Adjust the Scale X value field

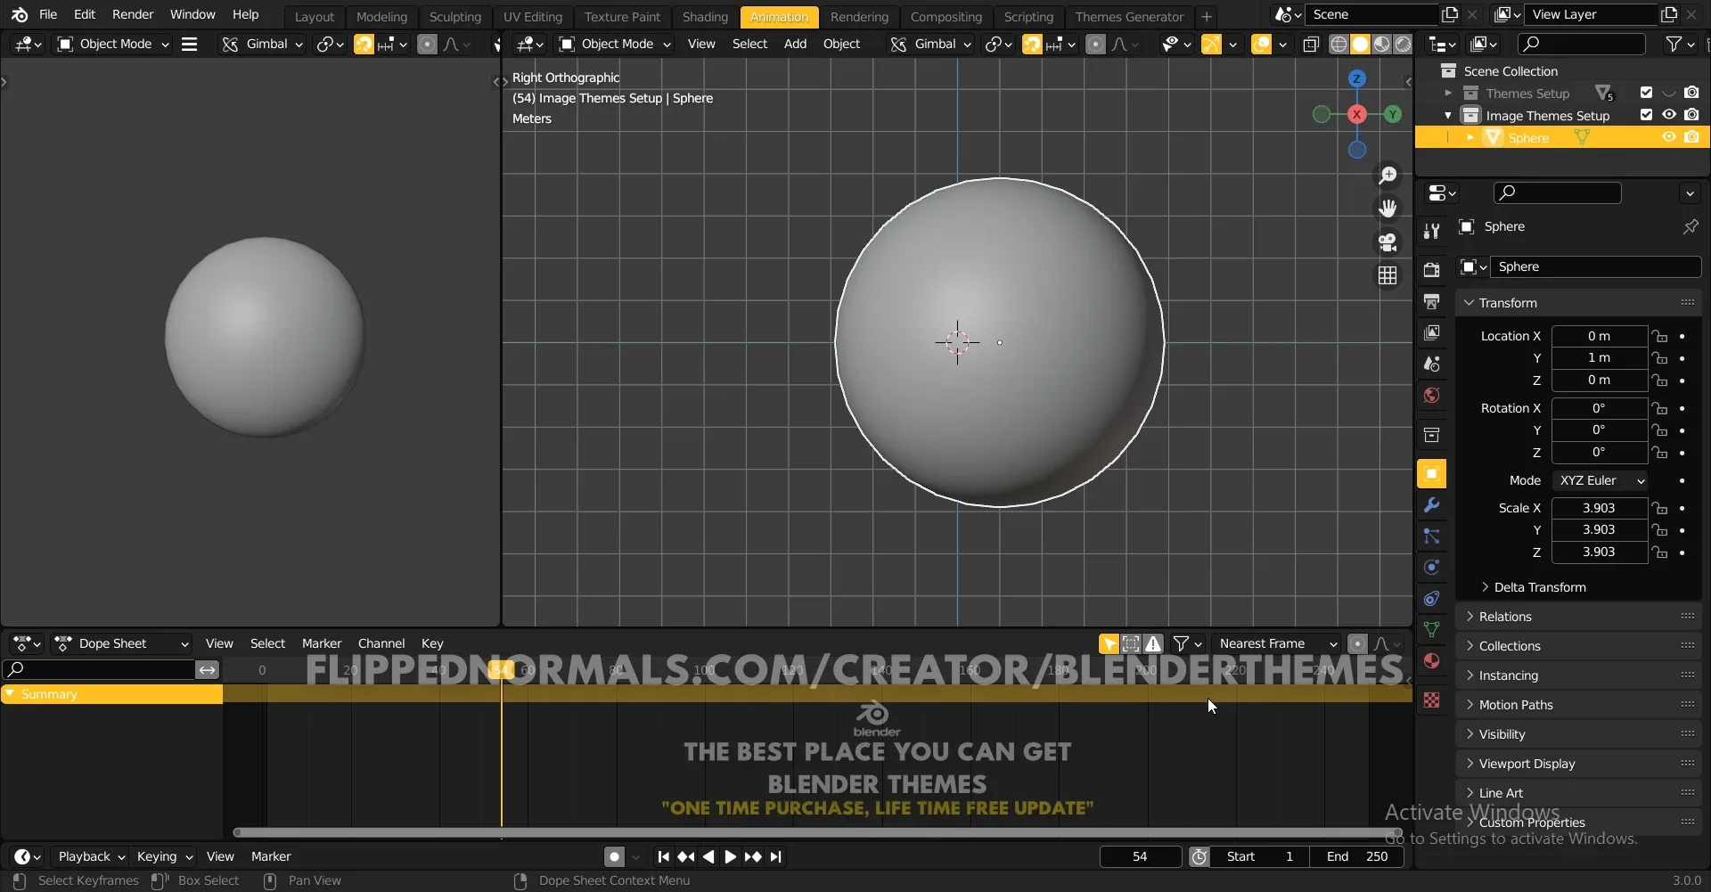pyautogui.click(x=1600, y=508)
